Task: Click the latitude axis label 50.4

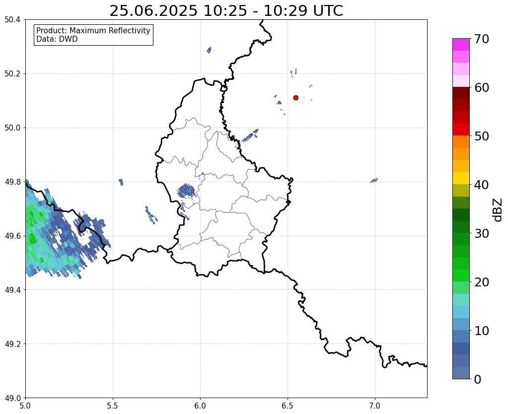Action: pyautogui.click(x=12, y=20)
